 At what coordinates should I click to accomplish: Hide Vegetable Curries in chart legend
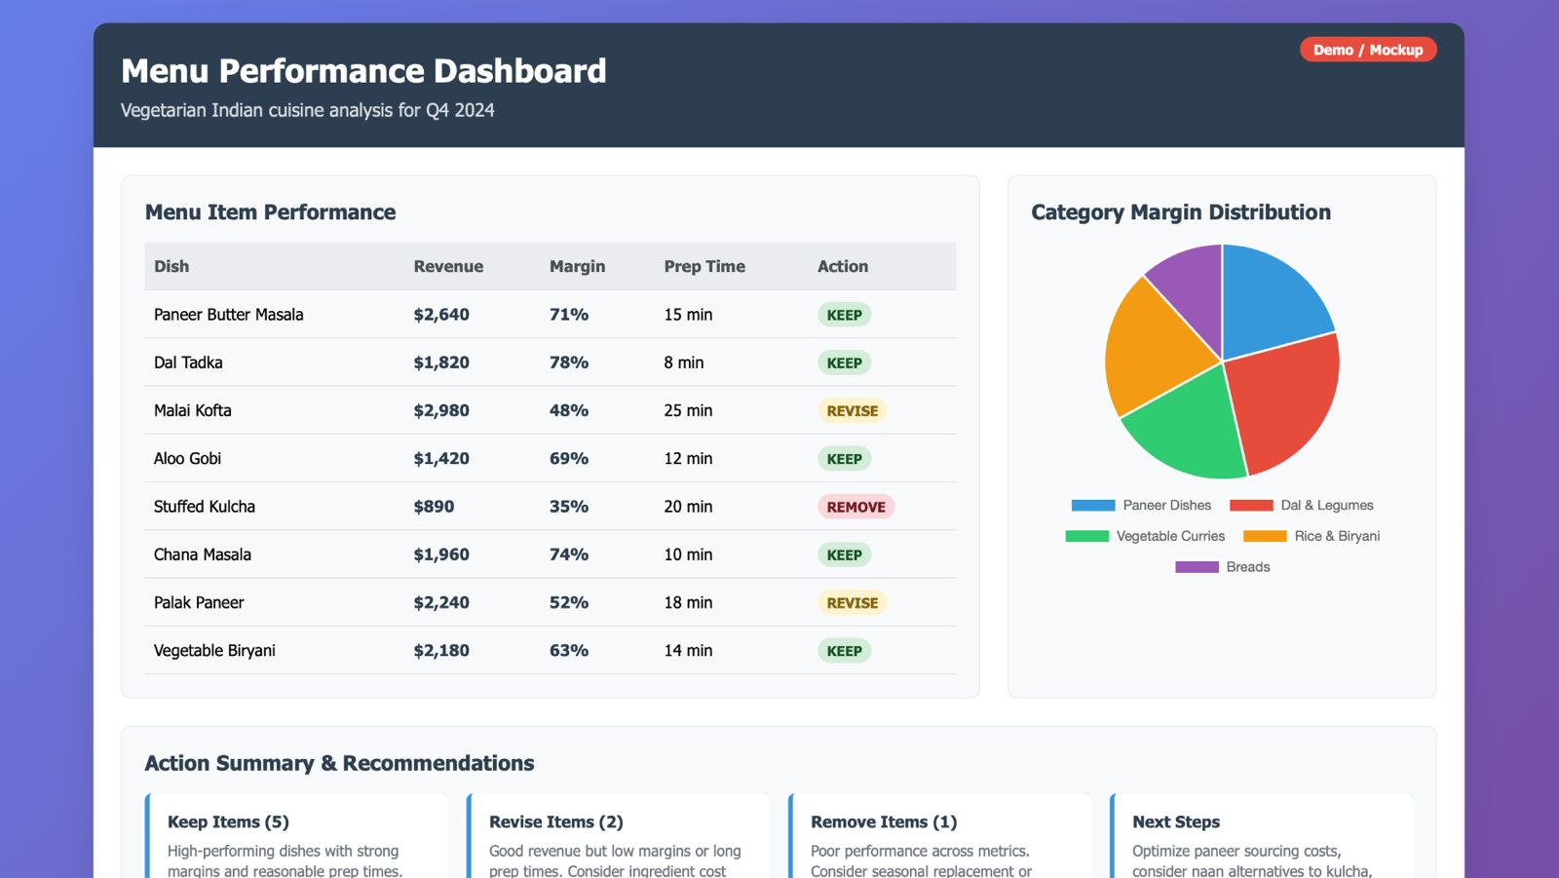tap(1145, 536)
